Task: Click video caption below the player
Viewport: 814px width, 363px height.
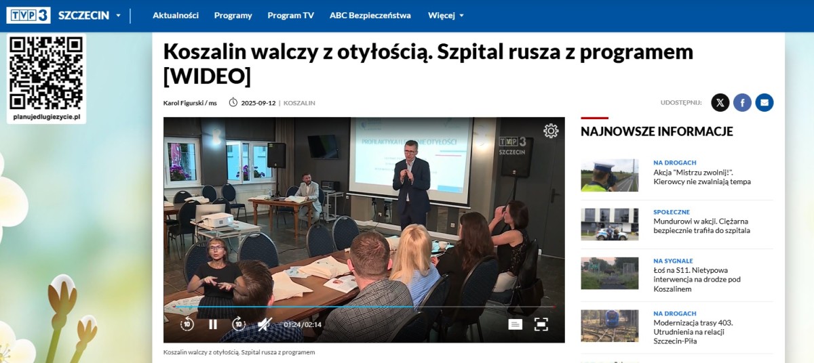Action: tap(239, 352)
